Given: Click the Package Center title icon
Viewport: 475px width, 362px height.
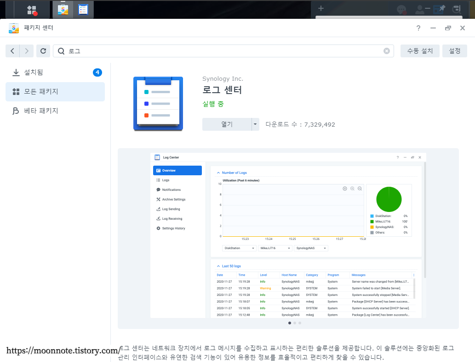Looking at the screenshot, I should [x=14, y=28].
